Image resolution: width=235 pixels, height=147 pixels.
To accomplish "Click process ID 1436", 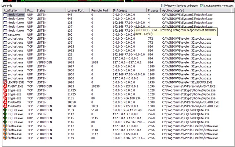I will tap(151, 82).
